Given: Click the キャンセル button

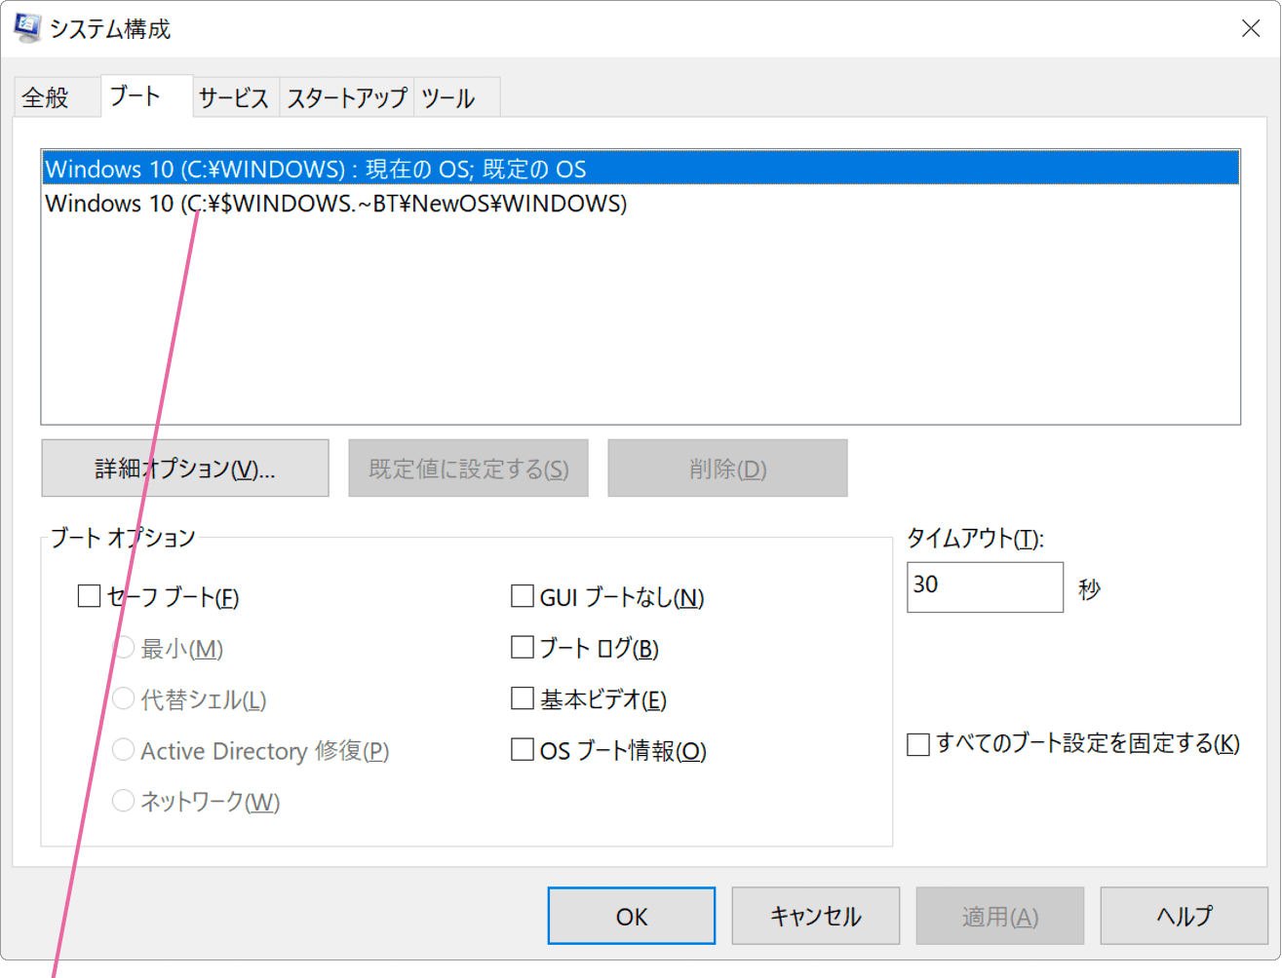Looking at the screenshot, I should (x=816, y=916).
